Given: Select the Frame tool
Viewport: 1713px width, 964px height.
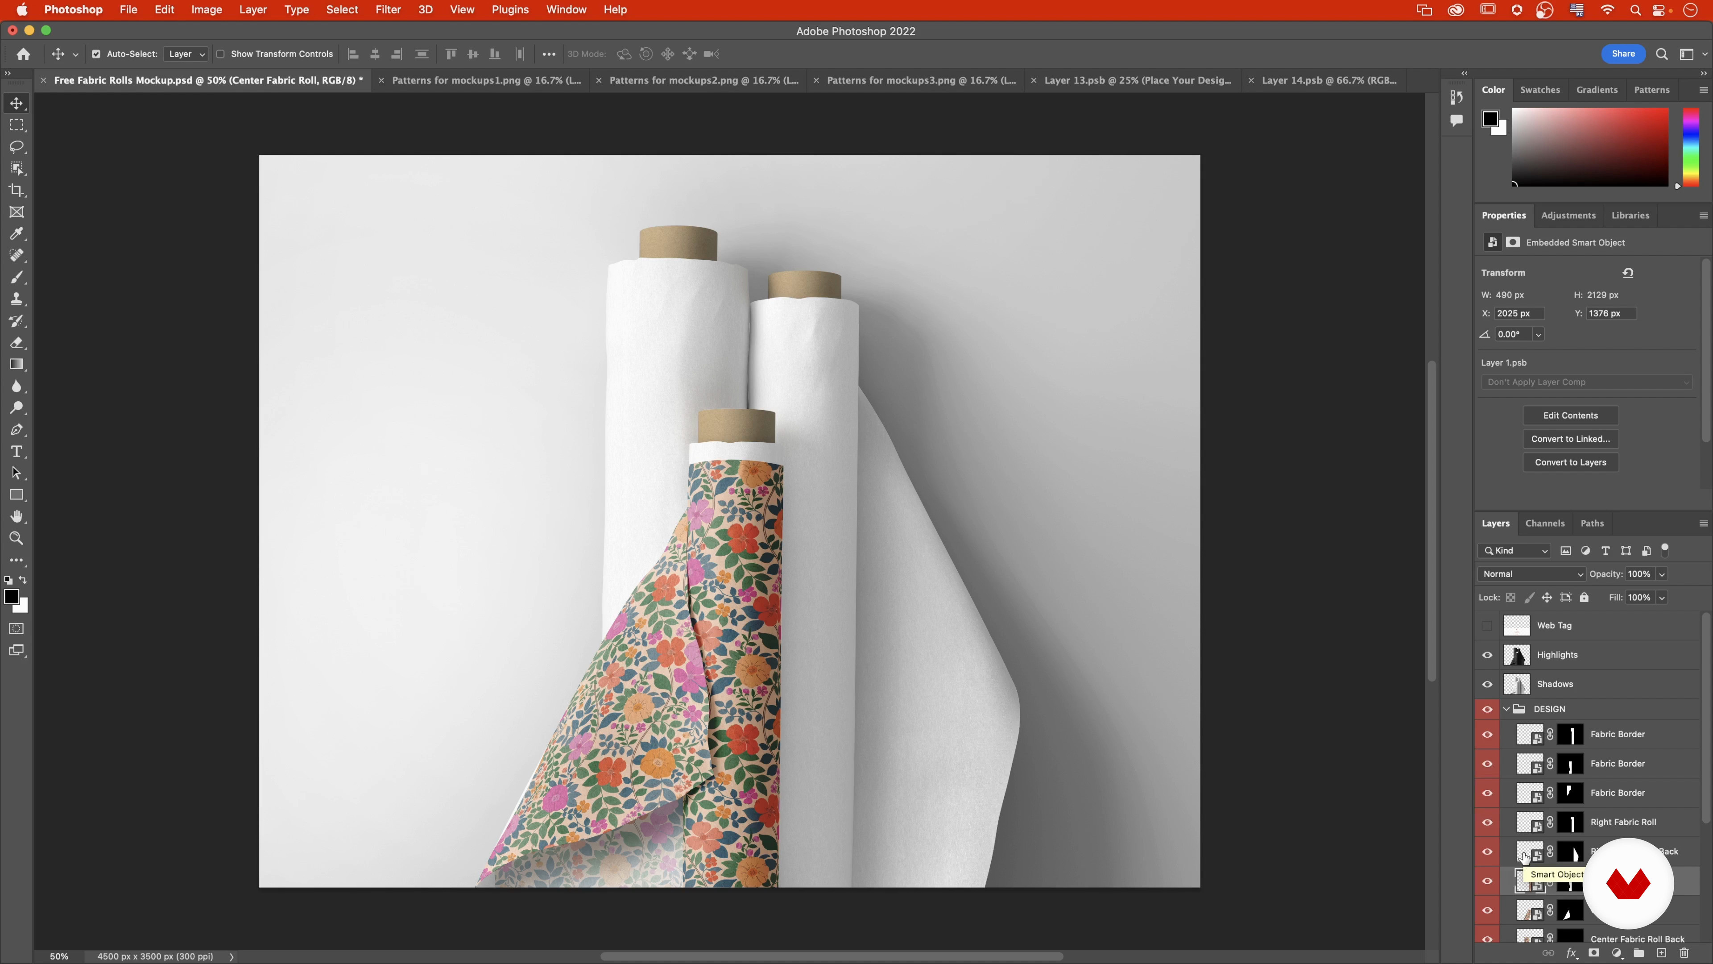Looking at the screenshot, I should pyautogui.click(x=17, y=212).
